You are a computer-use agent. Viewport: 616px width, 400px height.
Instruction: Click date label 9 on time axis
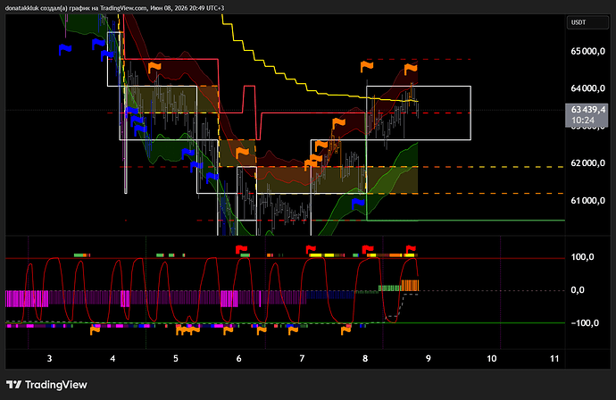429,358
